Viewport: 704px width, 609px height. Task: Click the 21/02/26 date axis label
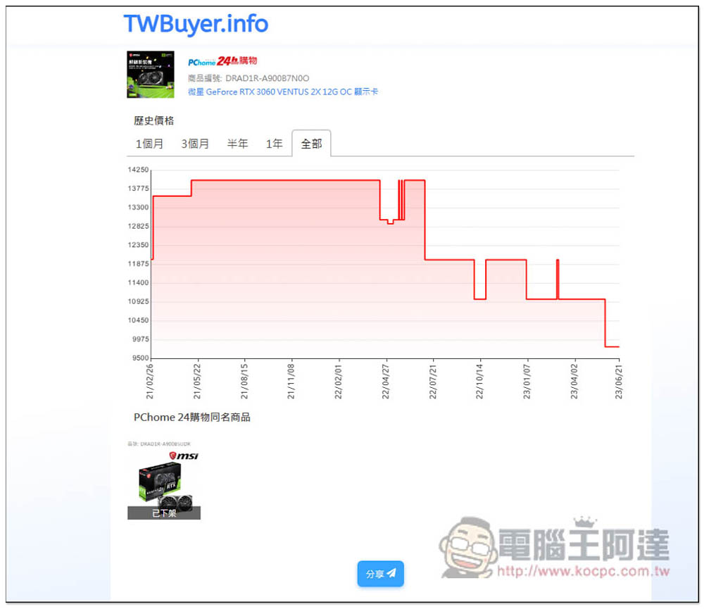click(x=149, y=382)
